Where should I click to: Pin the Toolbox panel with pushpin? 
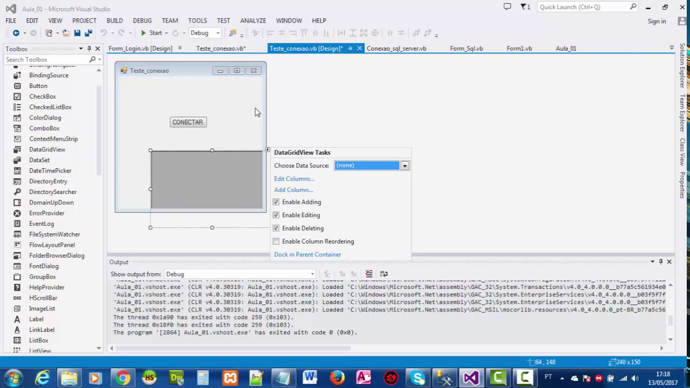(89, 48)
